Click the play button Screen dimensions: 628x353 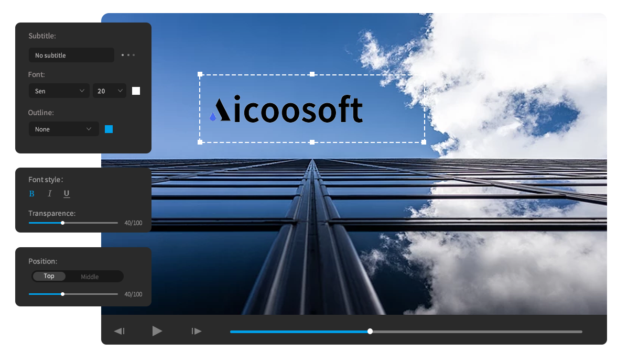pyautogui.click(x=157, y=331)
